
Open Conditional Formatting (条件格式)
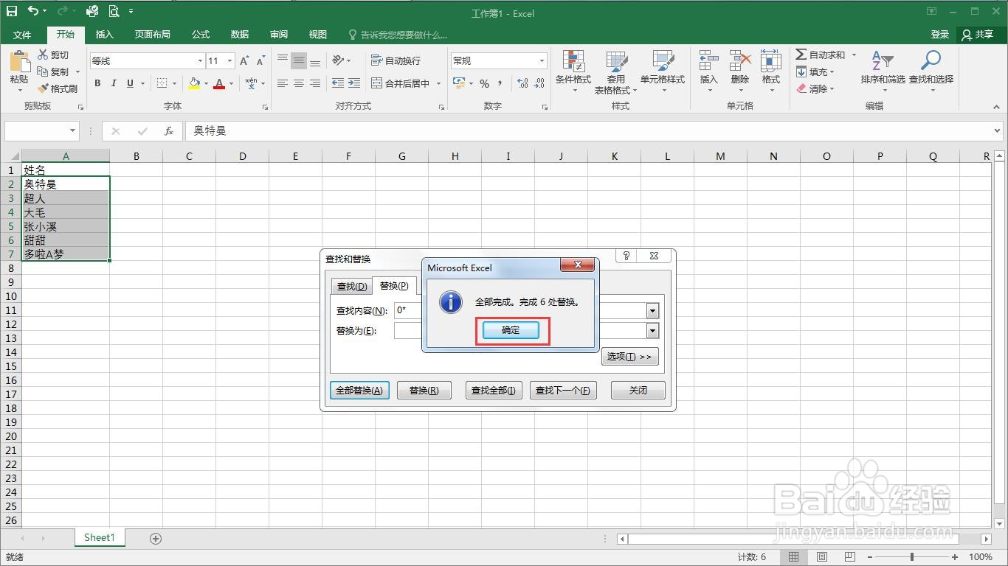point(574,71)
